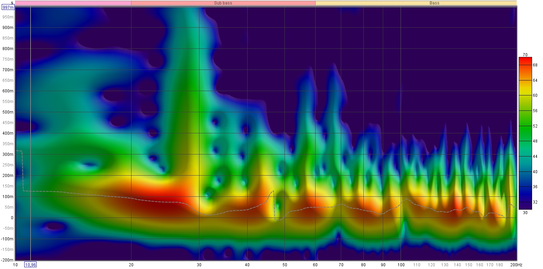Click the pink band bar left of Sub bass
The height and width of the screenshot is (269, 543).
click(x=73, y=3)
